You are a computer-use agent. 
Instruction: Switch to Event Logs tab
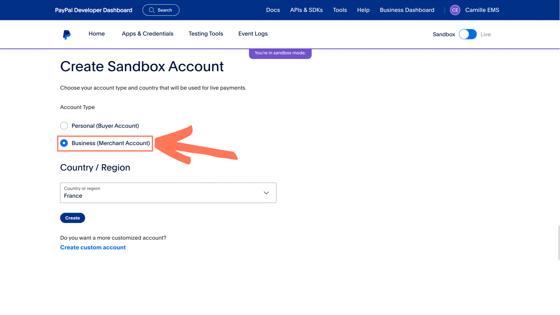click(x=253, y=34)
